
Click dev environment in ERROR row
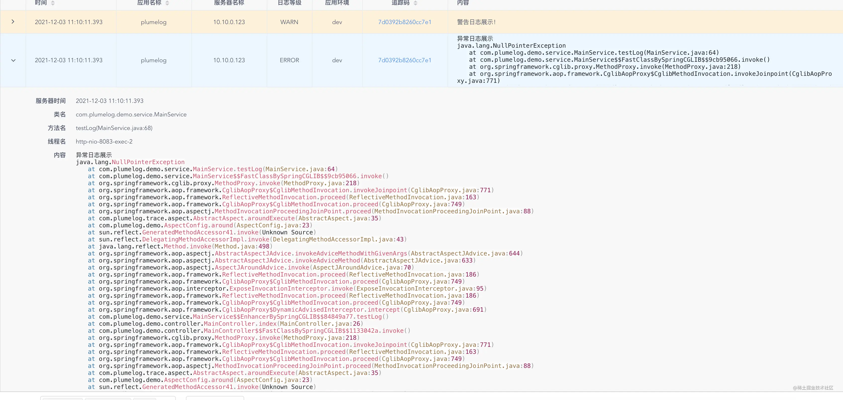point(337,60)
